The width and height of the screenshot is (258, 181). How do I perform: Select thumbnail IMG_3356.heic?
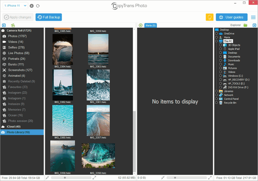point(98,156)
